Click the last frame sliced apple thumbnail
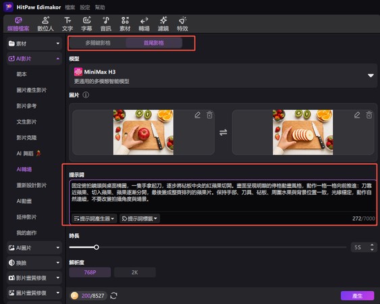380x304 pixels. 302,132
